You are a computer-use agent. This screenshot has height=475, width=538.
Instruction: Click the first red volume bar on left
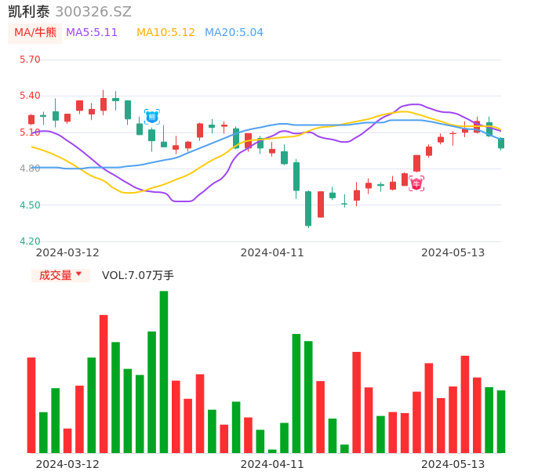coord(31,404)
